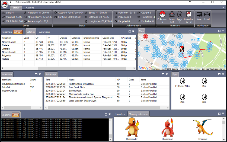The width and height of the screenshot is (227, 142).
Task: Select the Pidgeotto catch row
Action: (68, 56)
